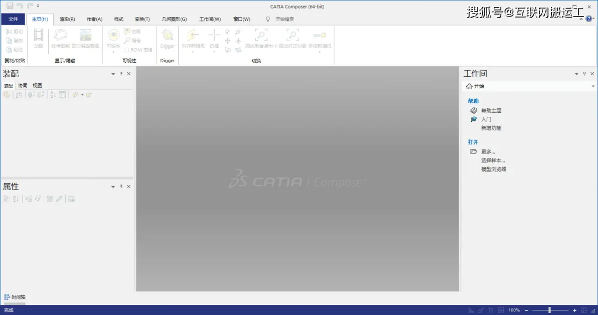The height and width of the screenshot is (315, 598).
Task: Expand the align camera dropdown arrow
Action: click(x=193, y=52)
